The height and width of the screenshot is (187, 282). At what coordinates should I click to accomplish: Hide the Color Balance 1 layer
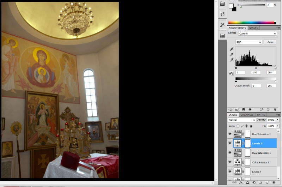tap(230, 162)
